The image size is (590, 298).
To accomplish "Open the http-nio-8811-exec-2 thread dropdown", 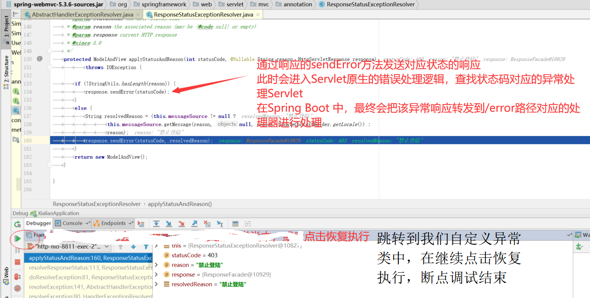I will click(x=68, y=247).
